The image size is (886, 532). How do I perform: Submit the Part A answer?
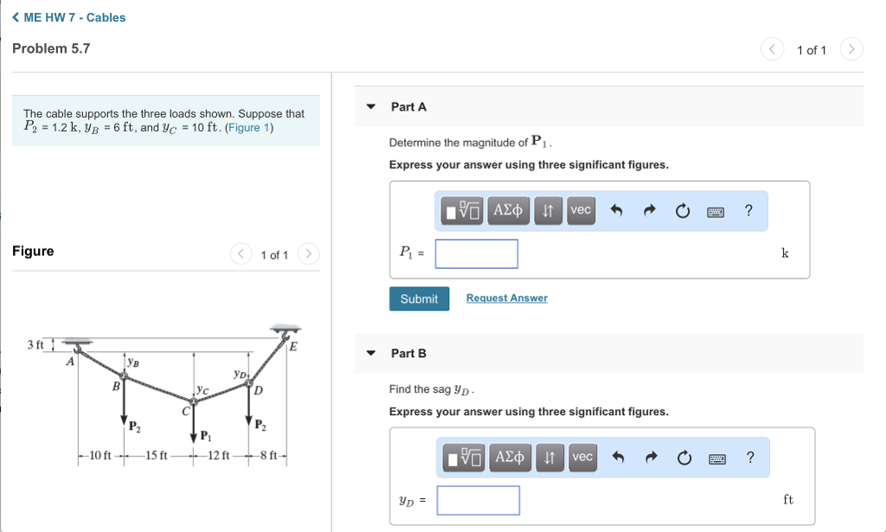tap(419, 298)
